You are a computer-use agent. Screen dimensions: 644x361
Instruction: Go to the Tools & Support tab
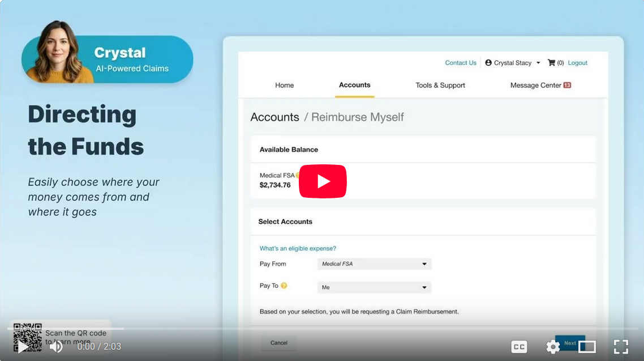(x=440, y=86)
